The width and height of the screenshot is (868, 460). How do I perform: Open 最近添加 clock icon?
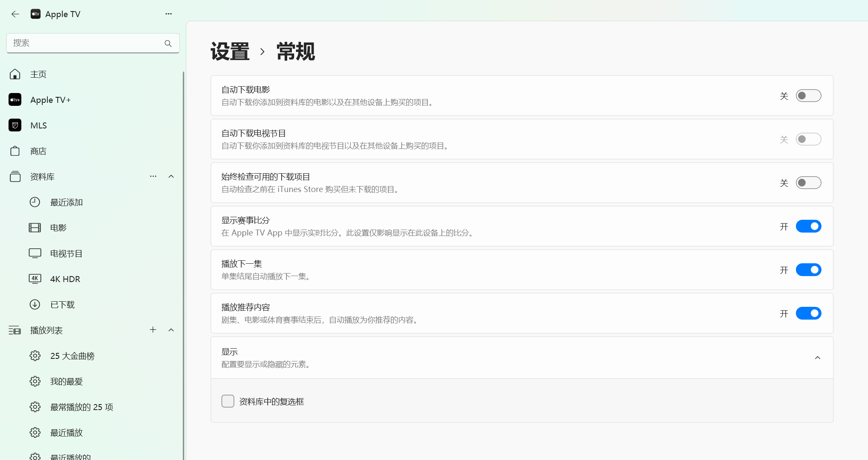tap(35, 202)
